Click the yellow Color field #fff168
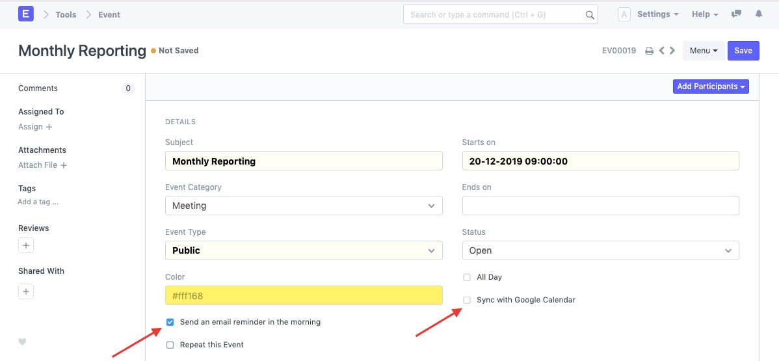779x361 pixels. pyautogui.click(x=304, y=295)
